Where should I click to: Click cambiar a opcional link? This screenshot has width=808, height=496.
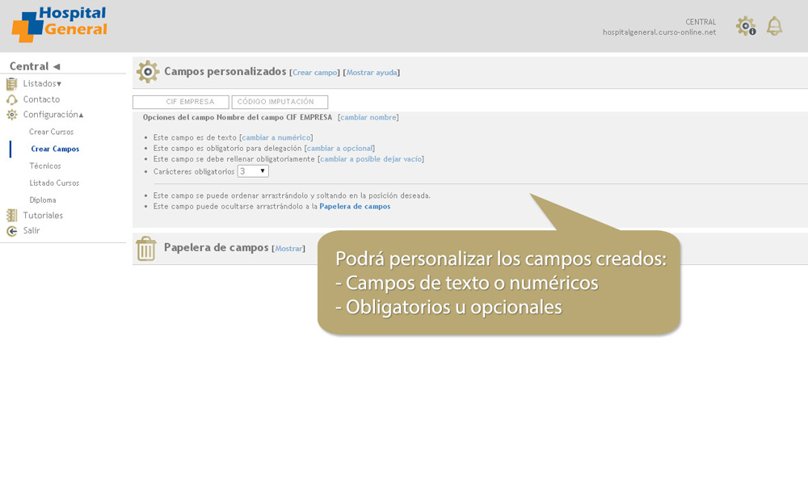339,149
